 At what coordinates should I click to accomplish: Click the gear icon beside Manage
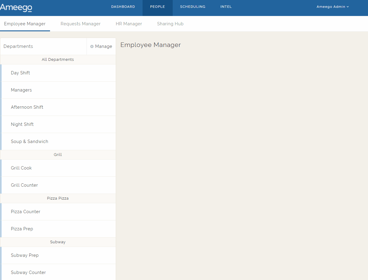[92, 47]
